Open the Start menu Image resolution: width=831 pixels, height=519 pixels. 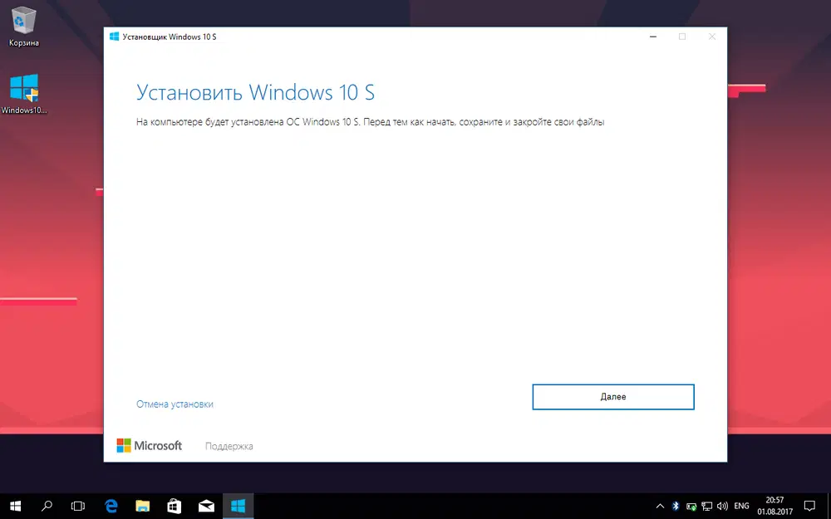coord(15,507)
